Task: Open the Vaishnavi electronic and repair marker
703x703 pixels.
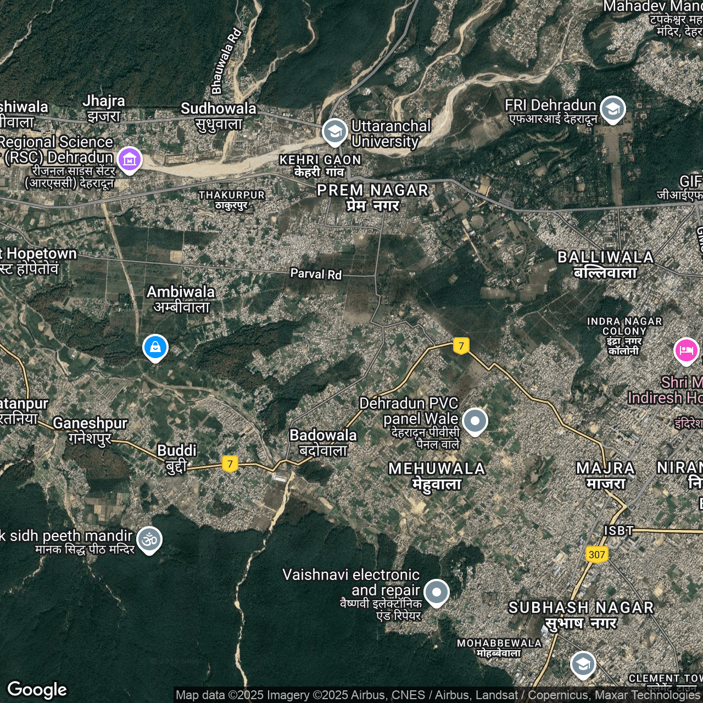Action: pos(437,593)
